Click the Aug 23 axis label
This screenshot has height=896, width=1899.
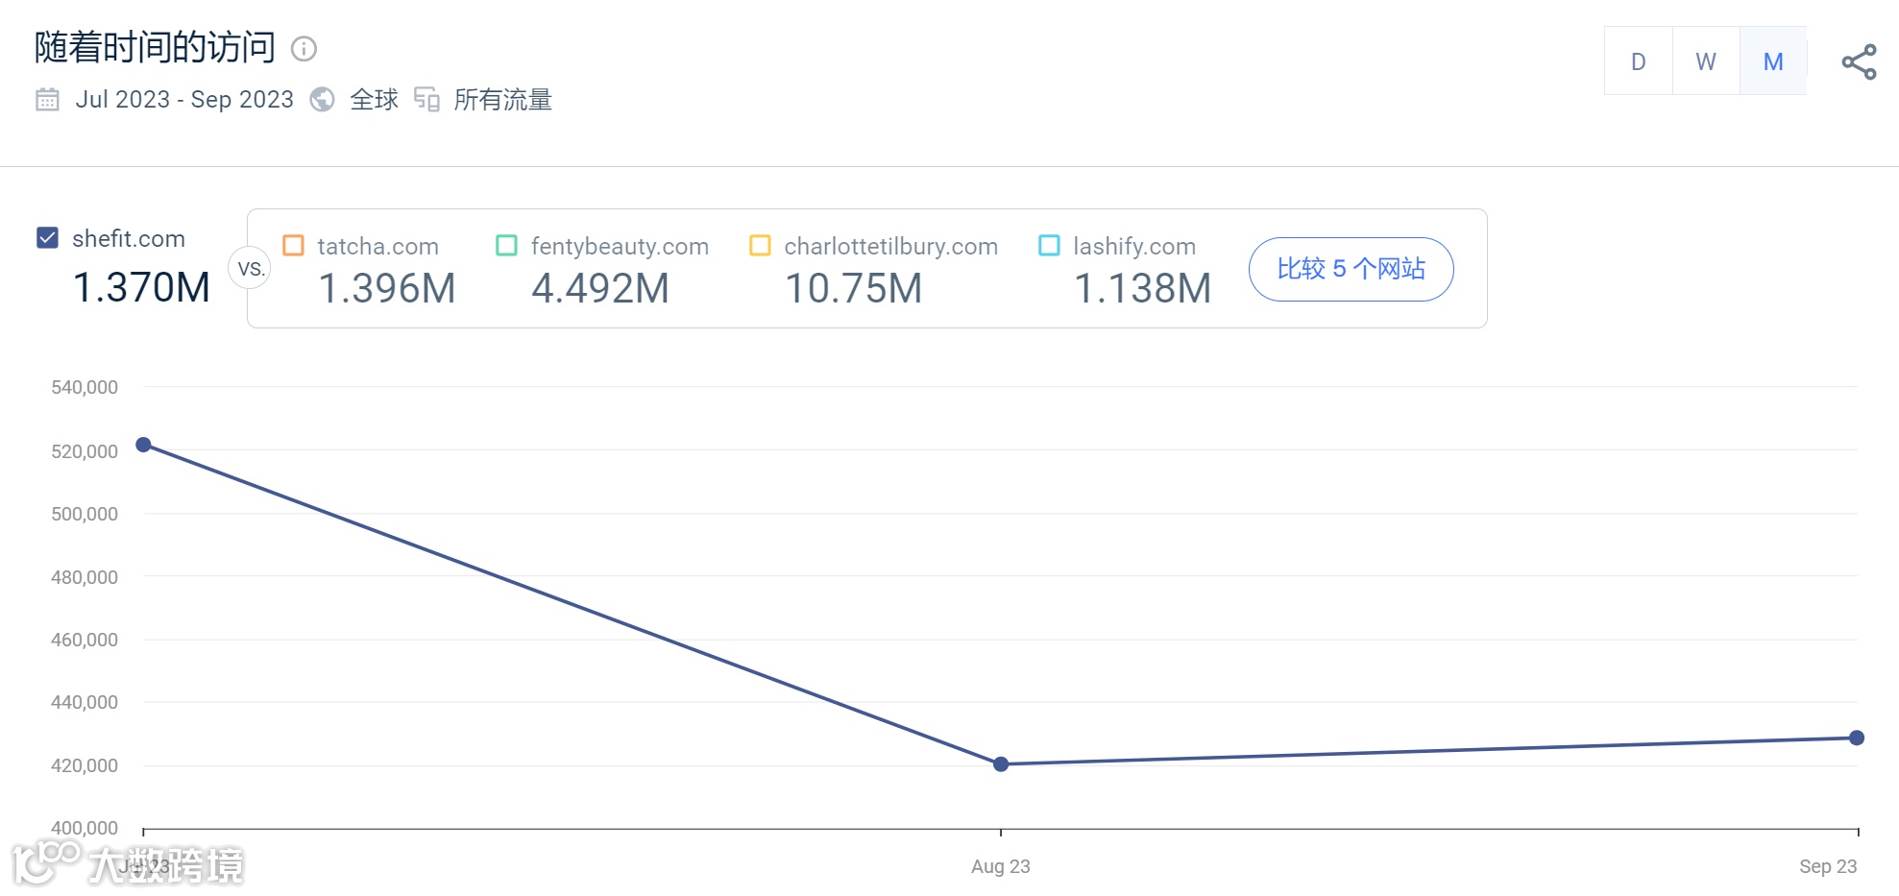click(x=1001, y=866)
